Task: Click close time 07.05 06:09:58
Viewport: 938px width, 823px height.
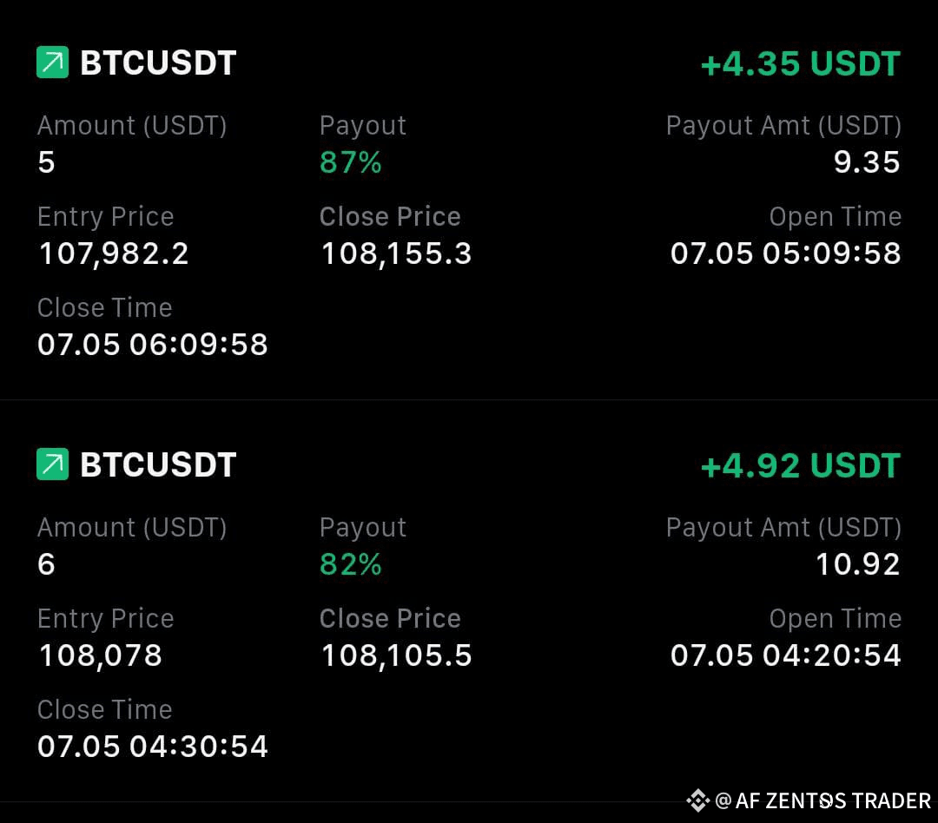Action: click(x=153, y=345)
